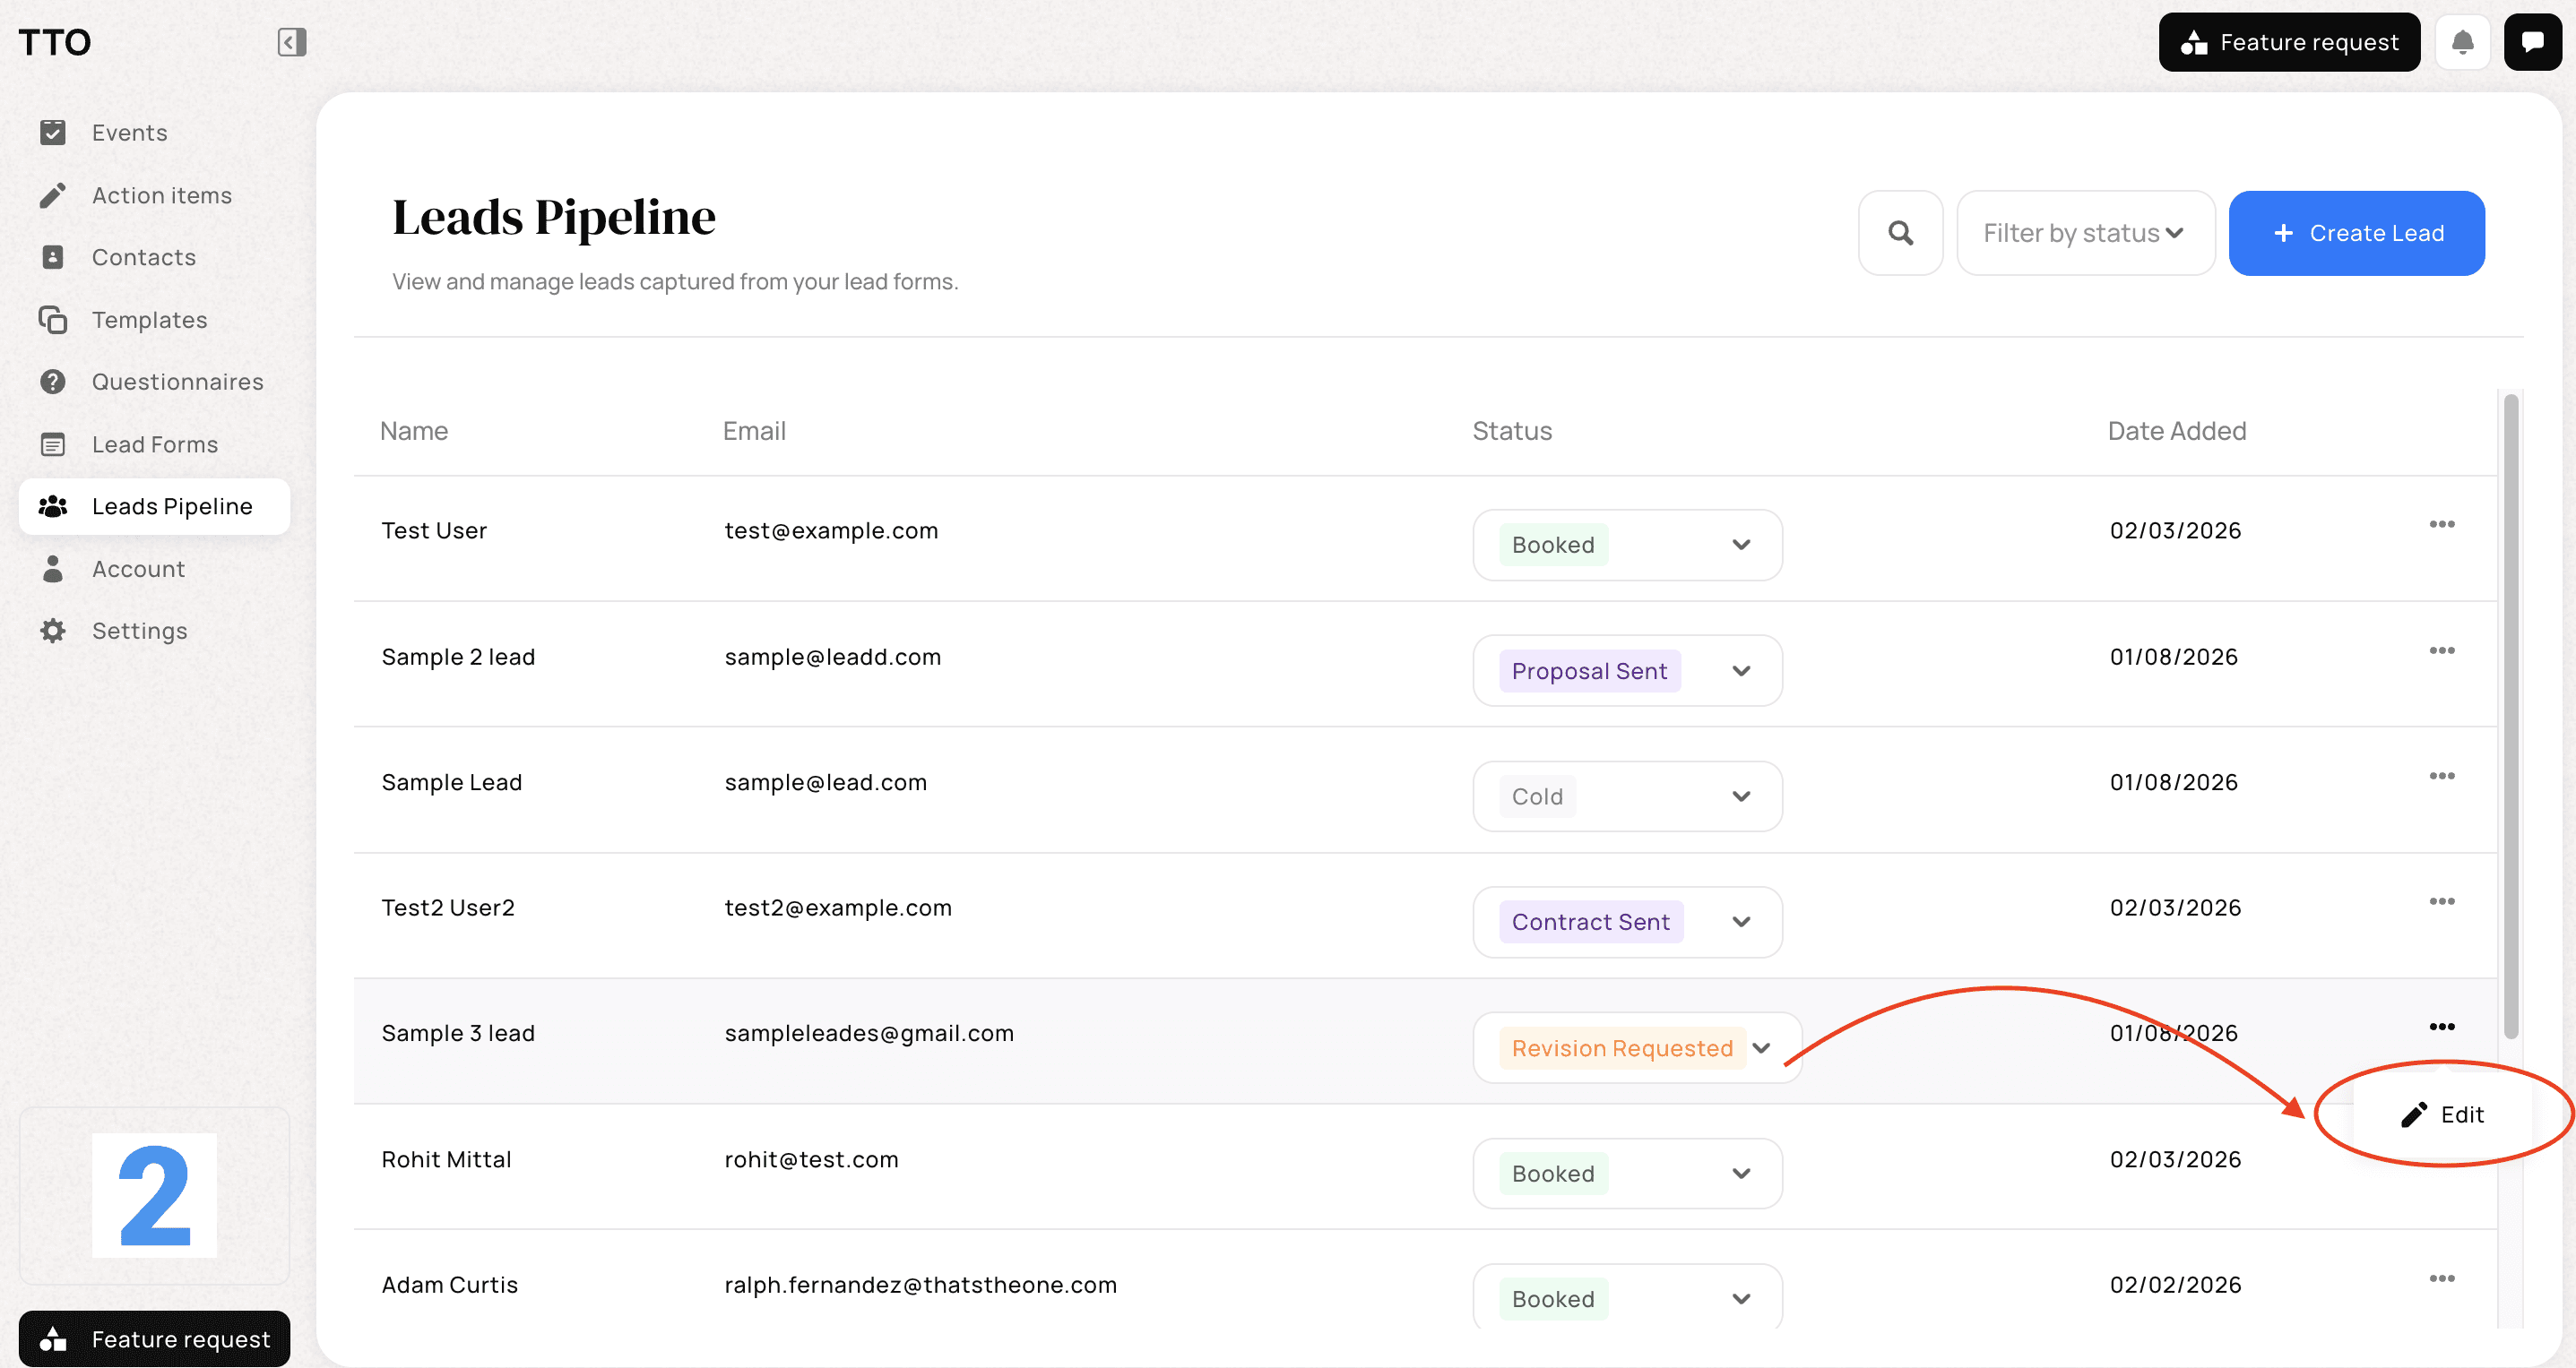Open more options for Sample Lead row
Screen dimensions: 2576x1368
pos(2441,777)
